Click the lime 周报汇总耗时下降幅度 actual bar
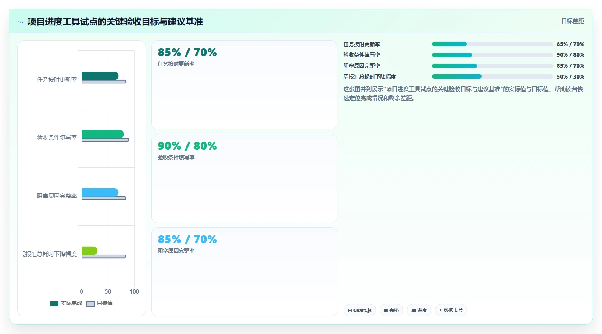602x334 pixels. pos(90,251)
